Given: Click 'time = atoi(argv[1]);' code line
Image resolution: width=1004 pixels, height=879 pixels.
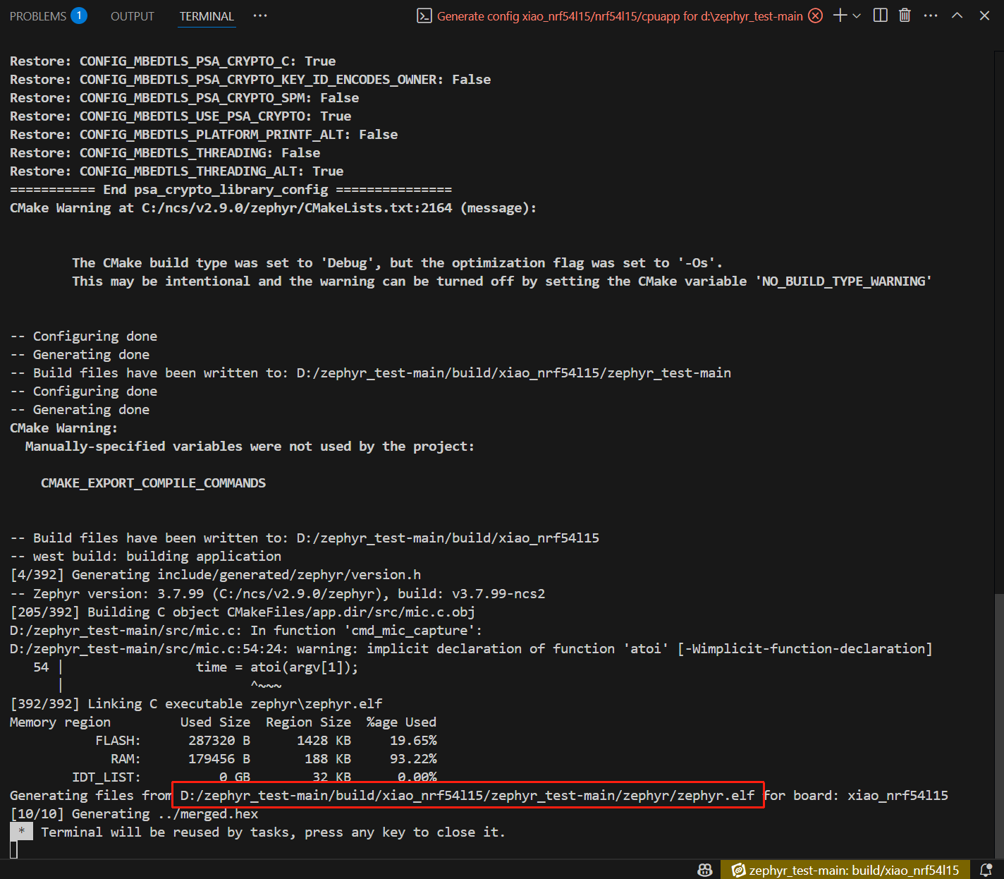Looking at the screenshot, I should pyautogui.click(x=277, y=667).
